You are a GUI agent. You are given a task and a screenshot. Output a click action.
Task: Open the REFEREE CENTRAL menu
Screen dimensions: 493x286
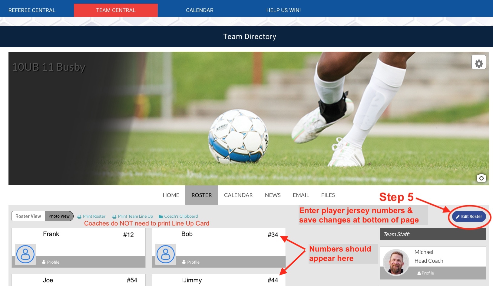pos(32,10)
